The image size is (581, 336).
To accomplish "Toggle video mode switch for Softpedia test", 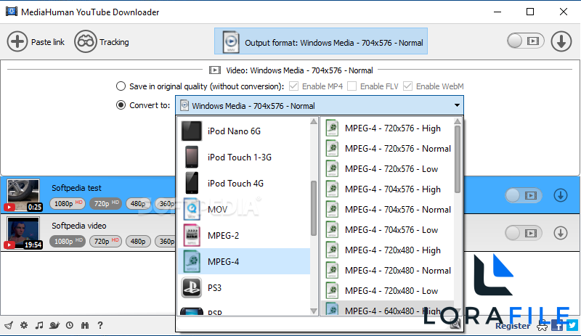I will click(523, 195).
